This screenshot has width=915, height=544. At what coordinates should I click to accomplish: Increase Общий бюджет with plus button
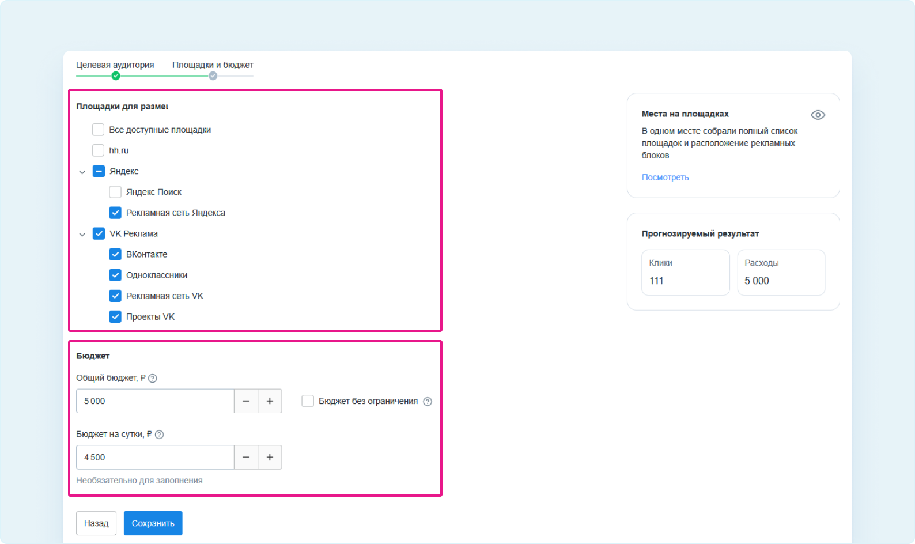click(270, 401)
